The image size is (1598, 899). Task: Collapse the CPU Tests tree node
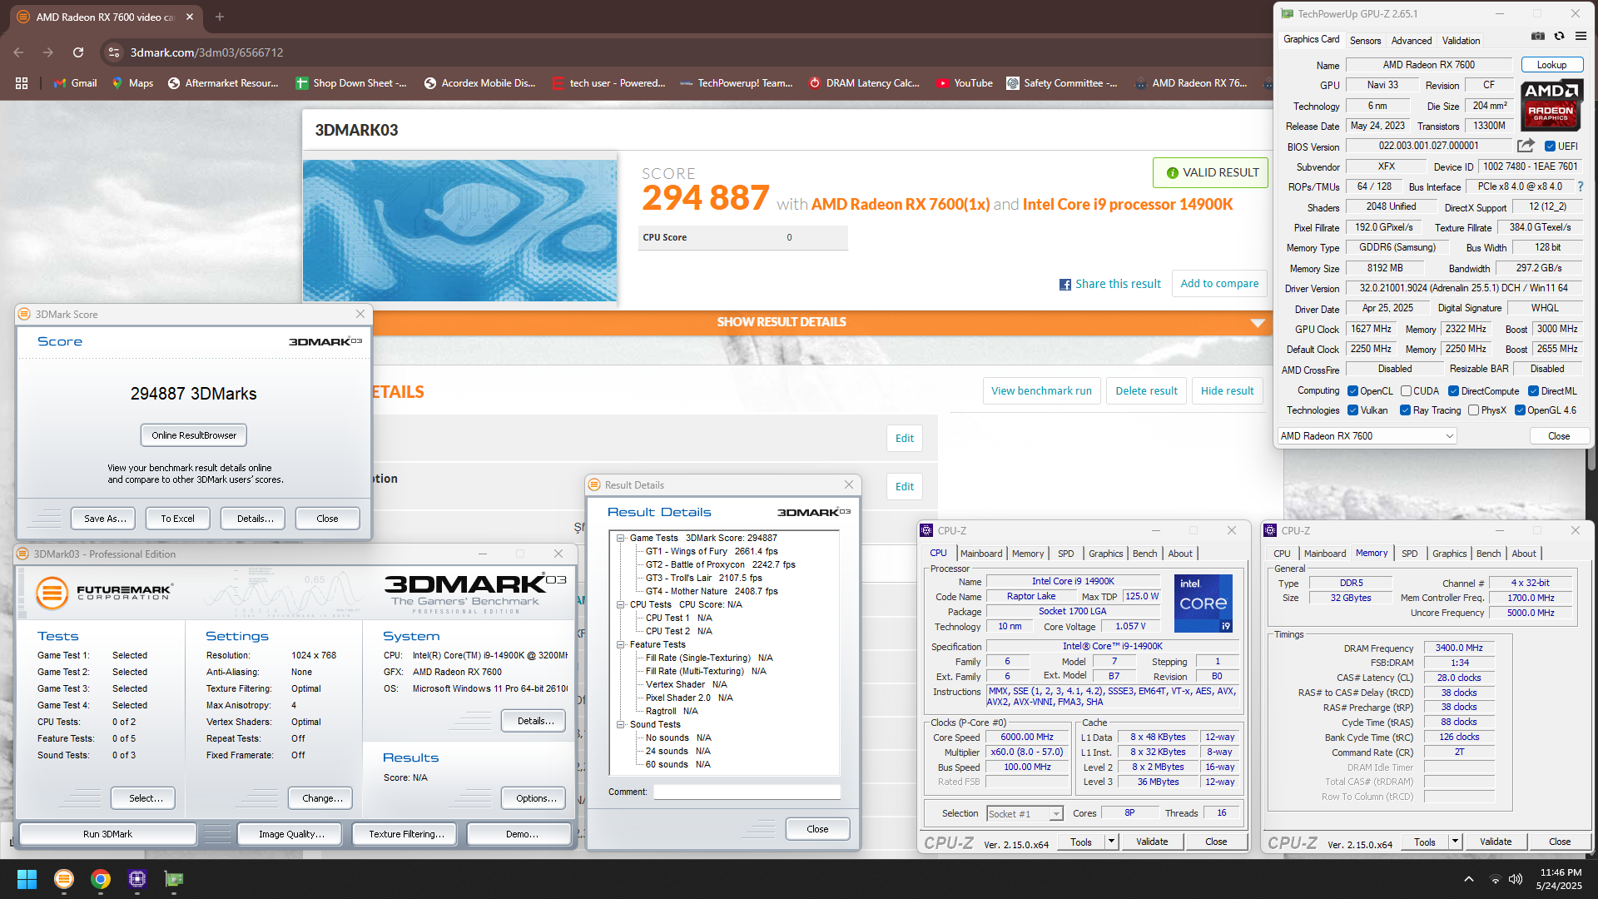click(x=621, y=605)
